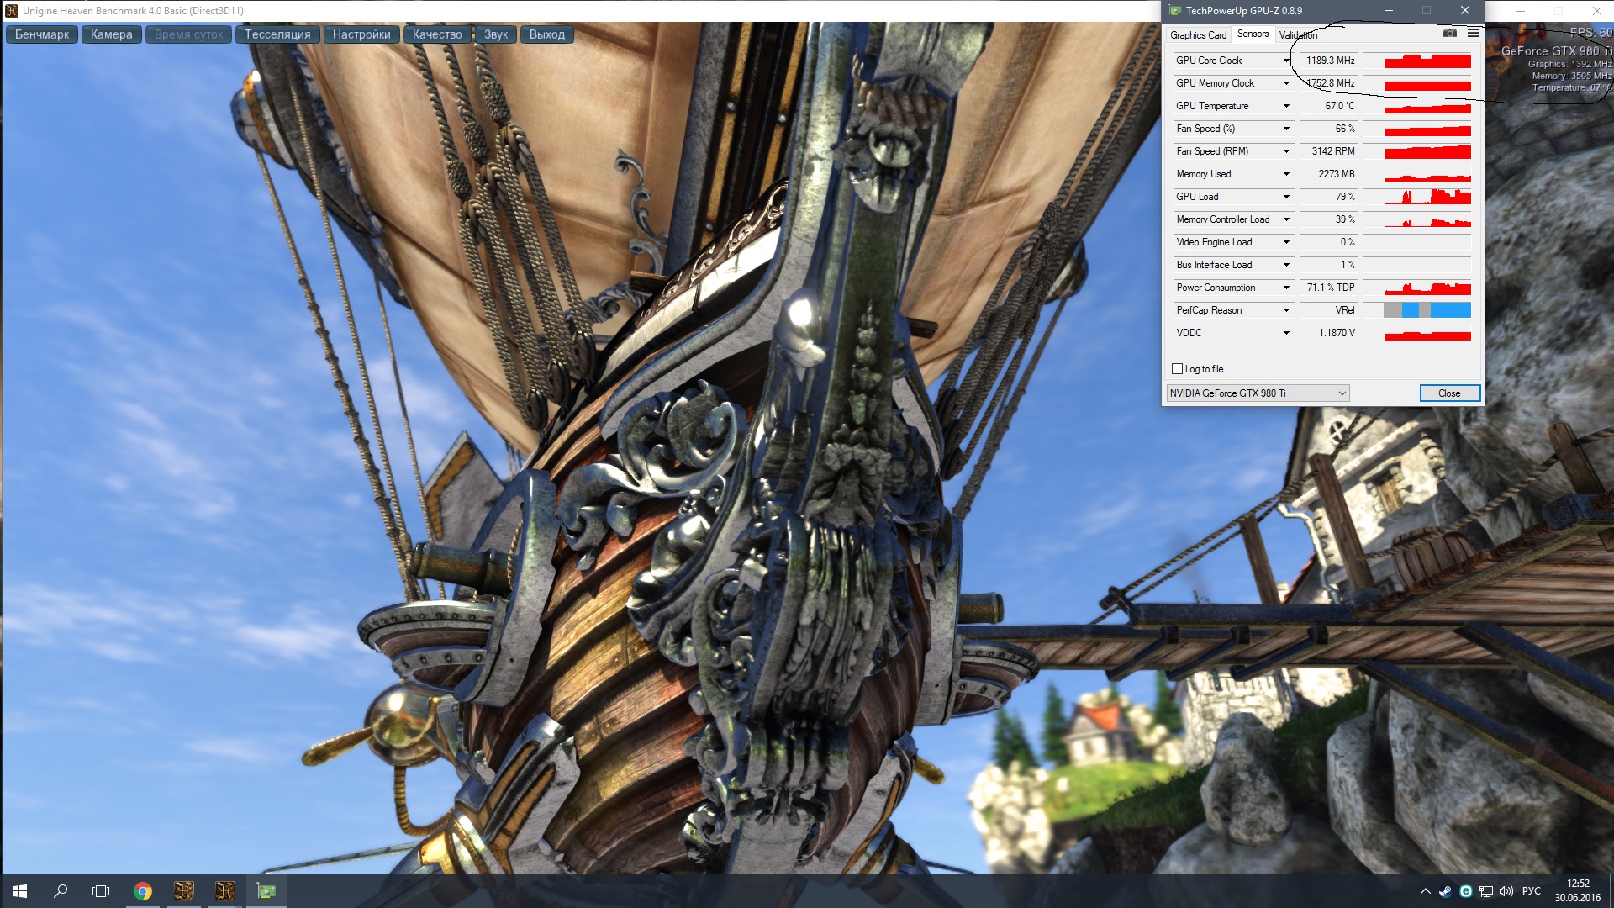Switch to the Validation tab
This screenshot has width=1614, height=908.
click(1298, 35)
